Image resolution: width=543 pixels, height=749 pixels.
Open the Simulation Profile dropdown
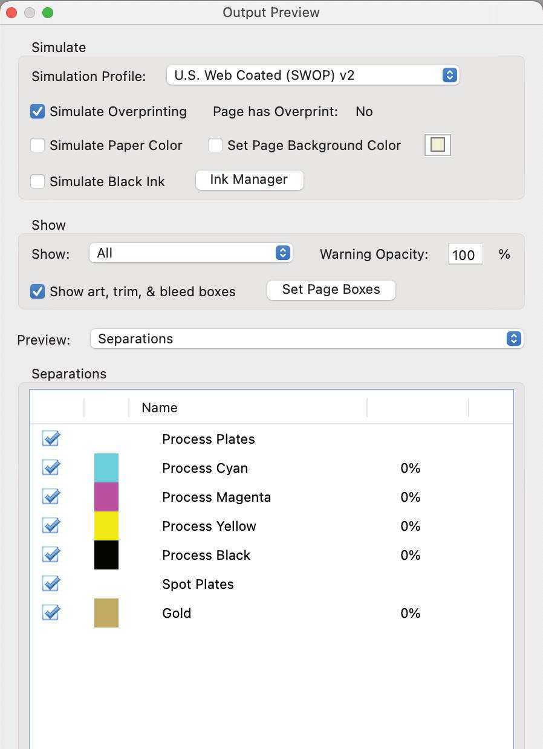tap(313, 75)
